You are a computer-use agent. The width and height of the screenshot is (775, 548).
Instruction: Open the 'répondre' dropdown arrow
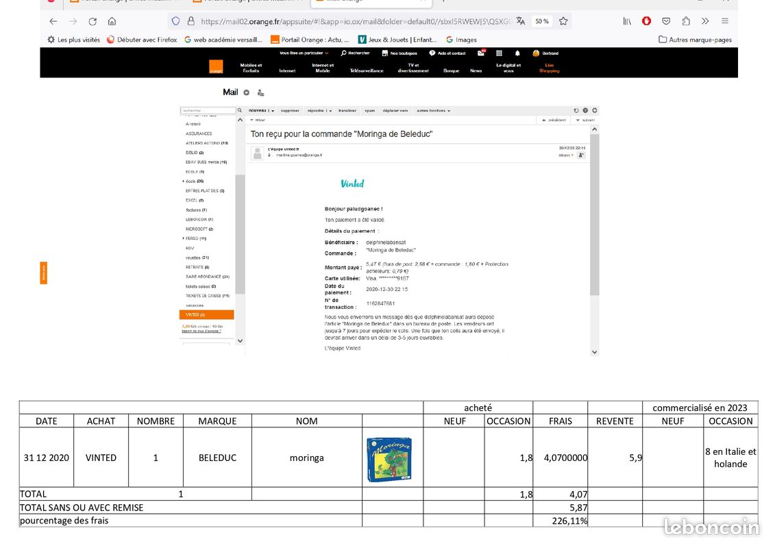click(331, 111)
